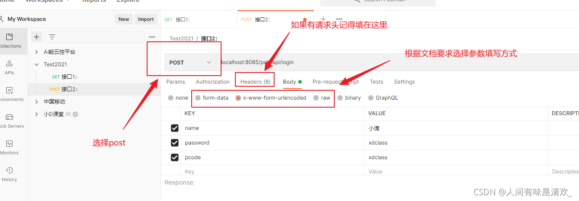Uncheck the pcode parameter row
Image resolution: width=579 pixels, height=201 pixels.
click(x=175, y=157)
